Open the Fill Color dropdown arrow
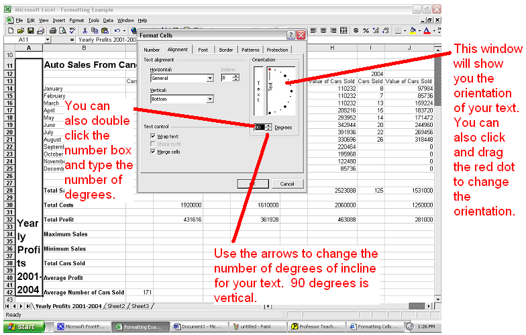This screenshot has height=335, width=526. [x=419, y=31]
